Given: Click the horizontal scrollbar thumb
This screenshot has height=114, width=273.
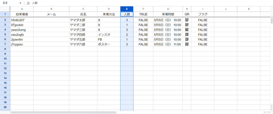Looking at the screenshot, I should [63, 112].
